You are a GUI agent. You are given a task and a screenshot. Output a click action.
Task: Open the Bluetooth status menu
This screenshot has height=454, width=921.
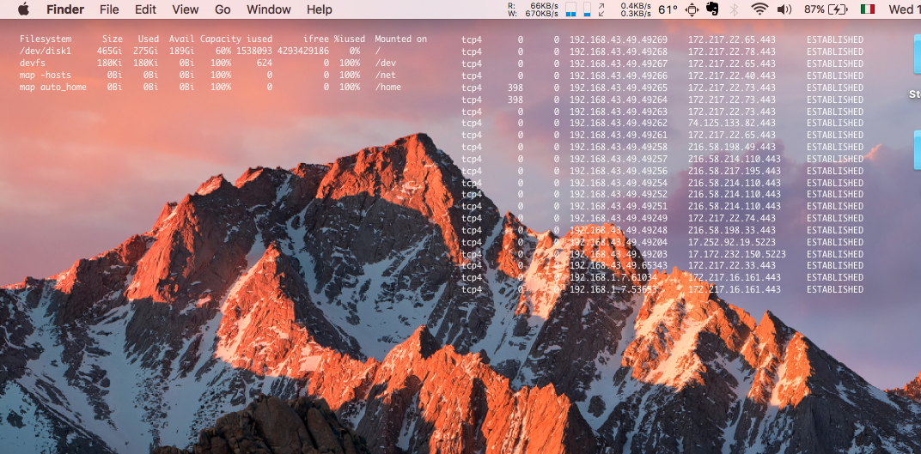click(x=734, y=9)
